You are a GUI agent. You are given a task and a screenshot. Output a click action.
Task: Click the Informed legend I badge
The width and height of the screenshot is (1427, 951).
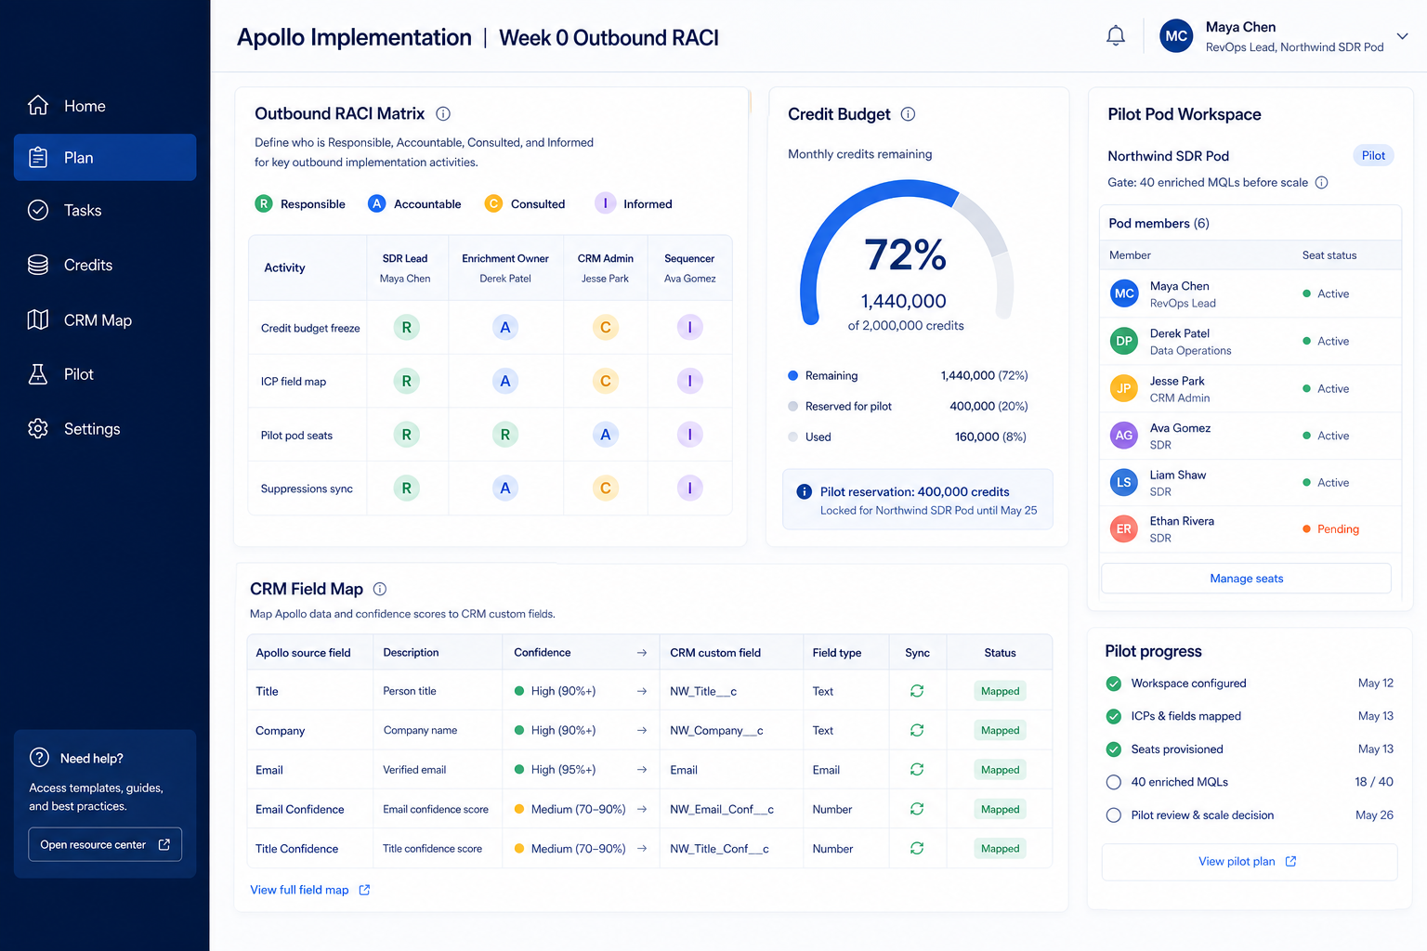(x=606, y=203)
